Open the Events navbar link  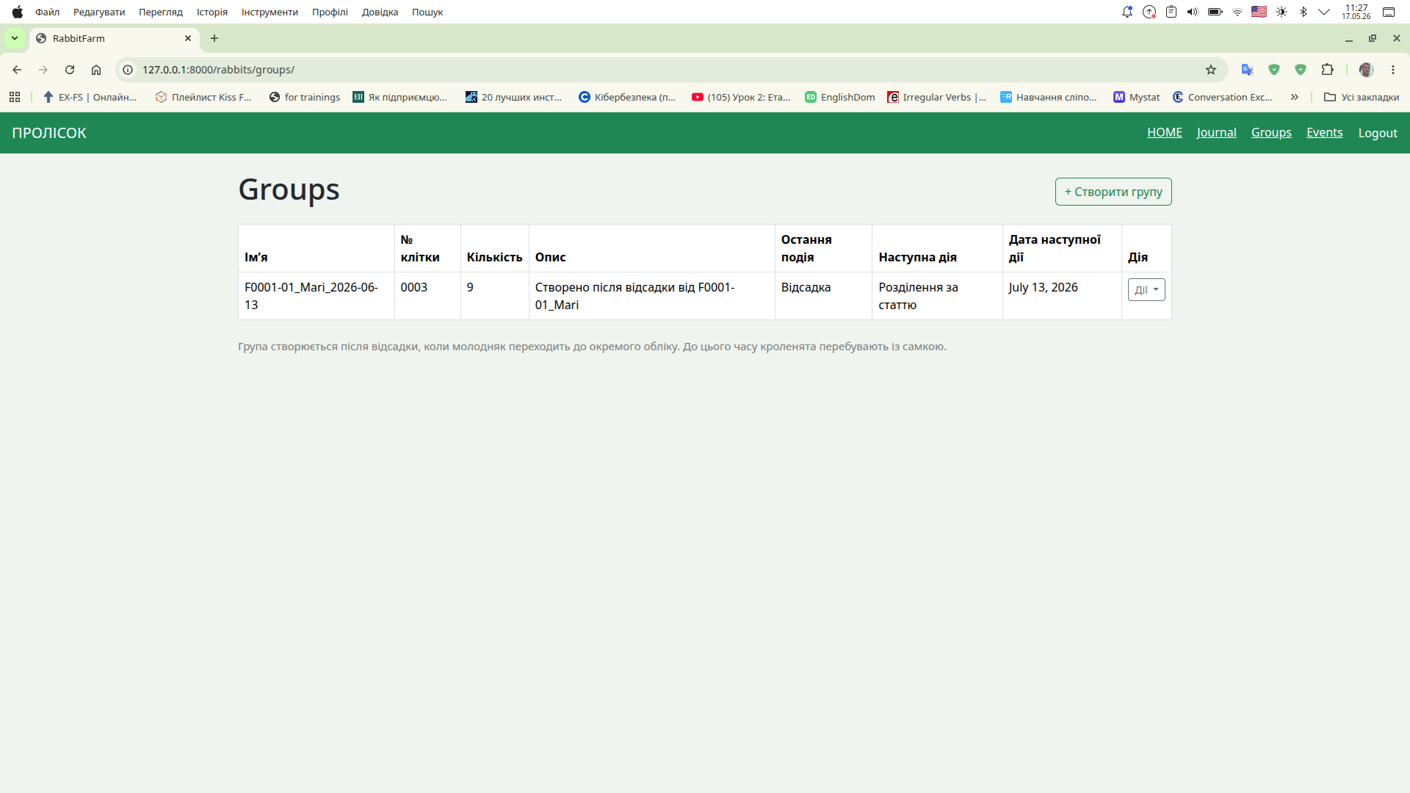1325,133
